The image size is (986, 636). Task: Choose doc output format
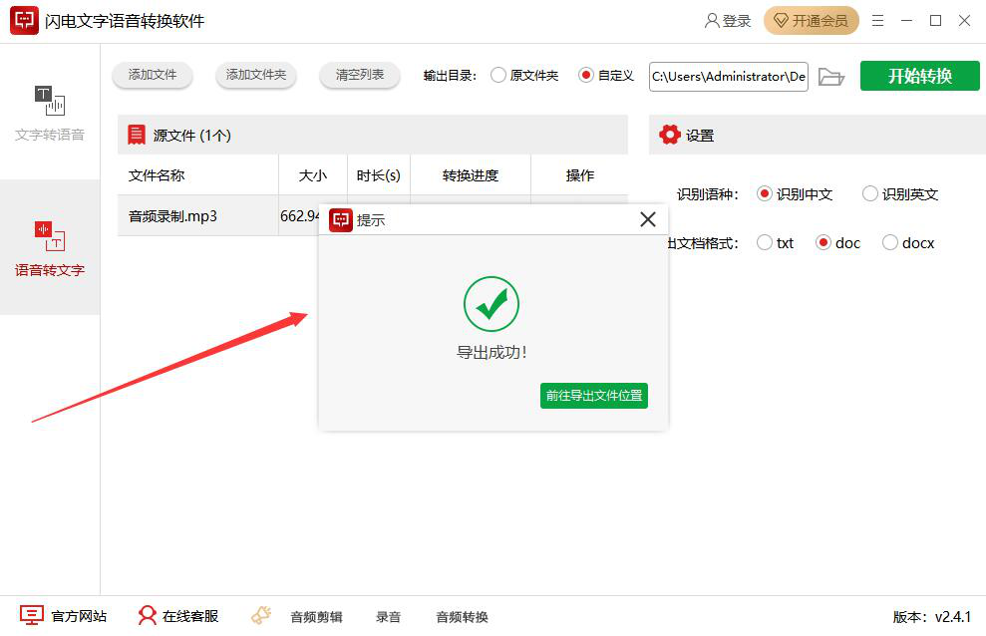pos(837,242)
